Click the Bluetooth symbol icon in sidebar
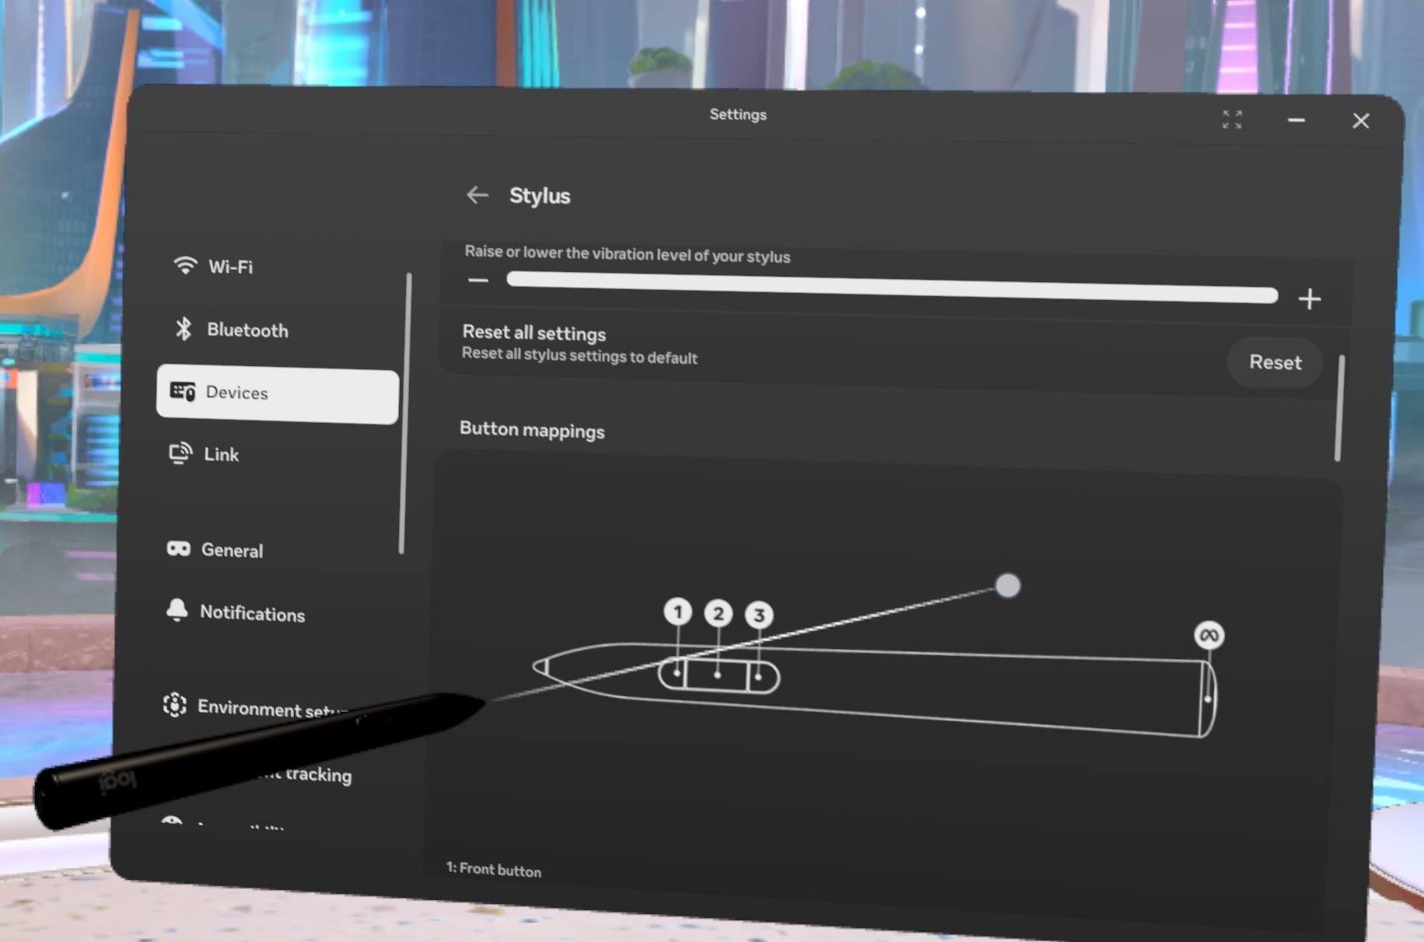 tap(184, 329)
